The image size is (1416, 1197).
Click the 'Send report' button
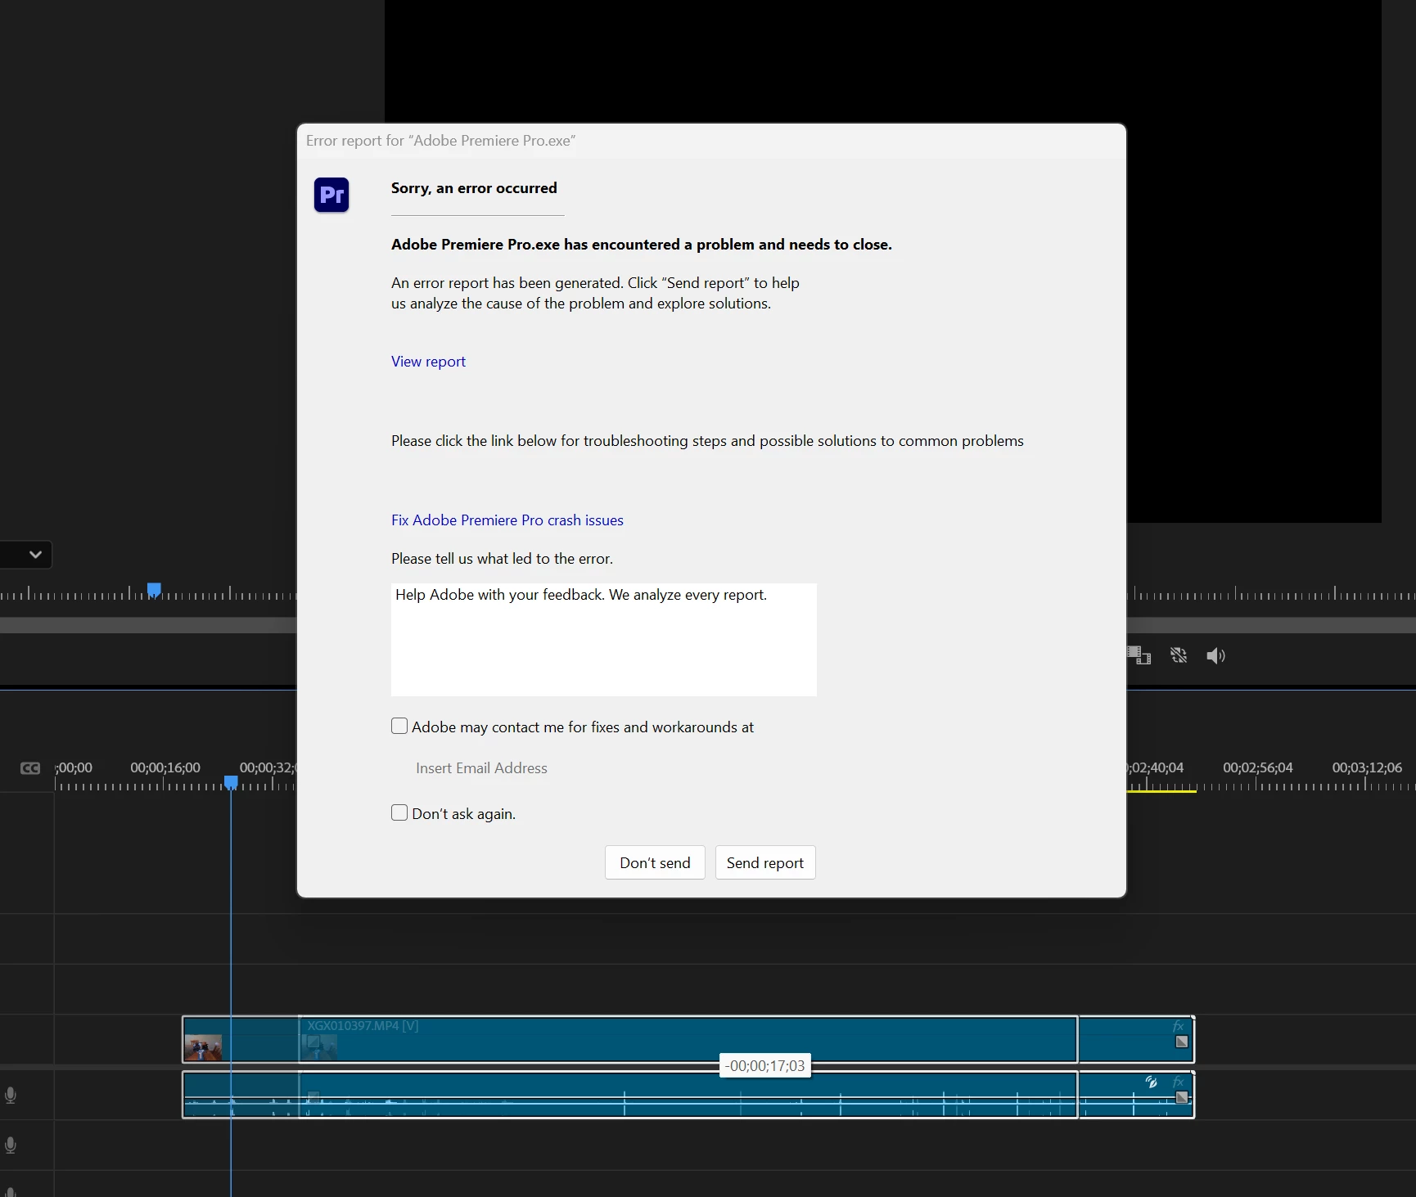tap(765, 862)
